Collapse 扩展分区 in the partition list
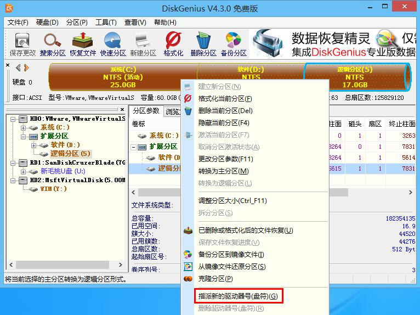The image size is (420, 315). (134, 147)
